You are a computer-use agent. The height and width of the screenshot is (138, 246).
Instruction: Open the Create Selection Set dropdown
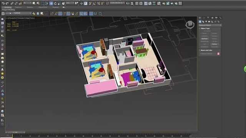pos(117,3)
